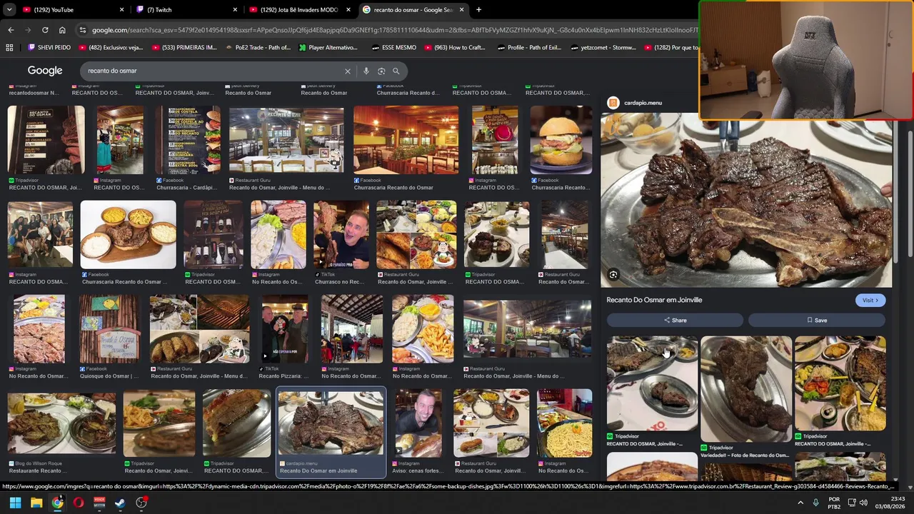Close the Jota Bê Invaders tab
Viewport: 914px width, 514px height.
coord(348,10)
